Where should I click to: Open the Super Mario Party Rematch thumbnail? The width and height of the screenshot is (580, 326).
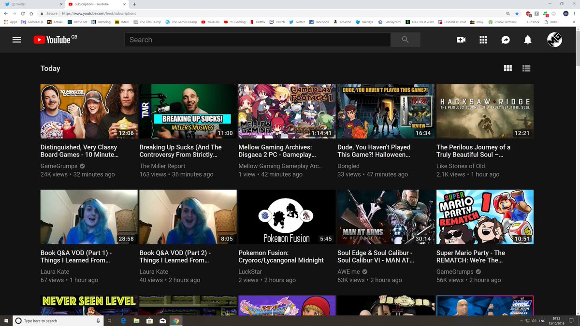click(x=485, y=217)
